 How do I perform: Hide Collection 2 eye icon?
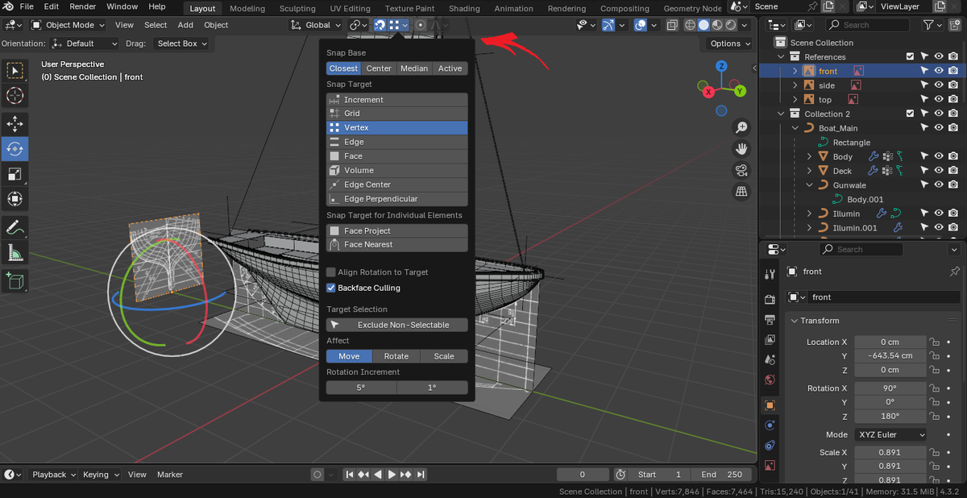tap(939, 114)
